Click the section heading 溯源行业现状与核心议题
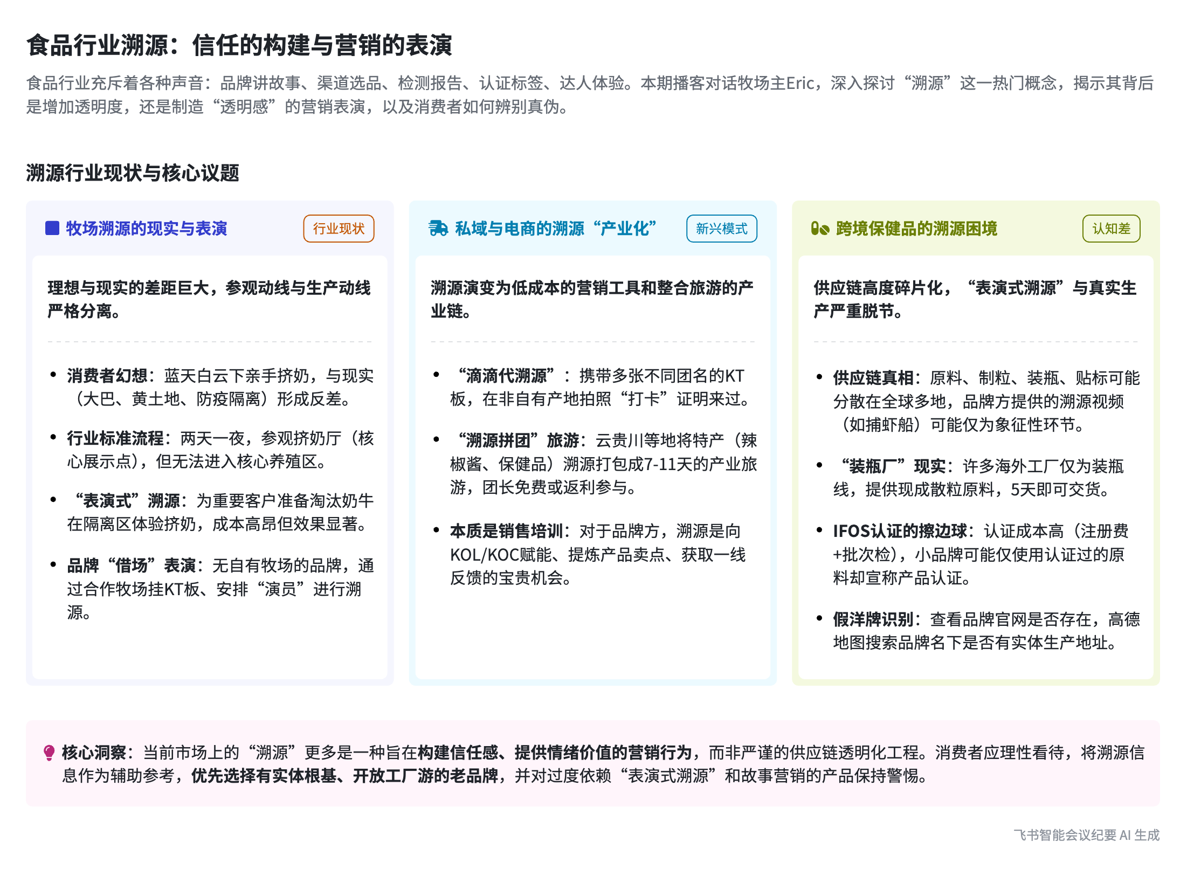The height and width of the screenshot is (869, 1187). pyautogui.click(x=133, y=173)
